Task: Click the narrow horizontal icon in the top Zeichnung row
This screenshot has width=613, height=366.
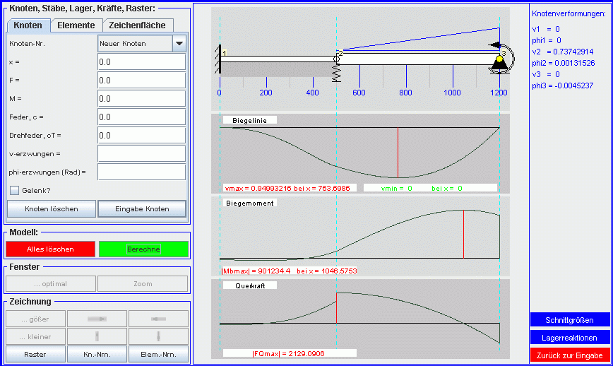Action: point(158,319)
